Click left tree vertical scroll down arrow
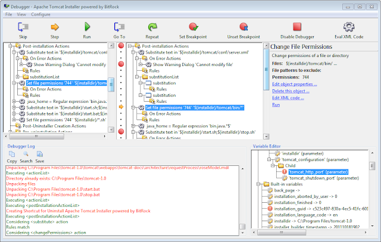The image size is (381, 242). [111, 130]
